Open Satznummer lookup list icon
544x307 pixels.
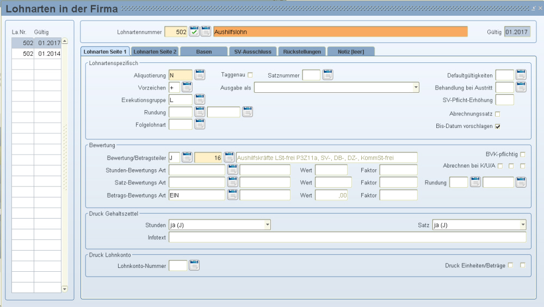(328, 75)
